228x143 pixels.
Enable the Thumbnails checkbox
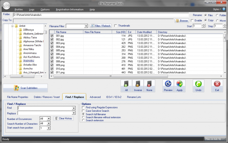pos(116,26)
